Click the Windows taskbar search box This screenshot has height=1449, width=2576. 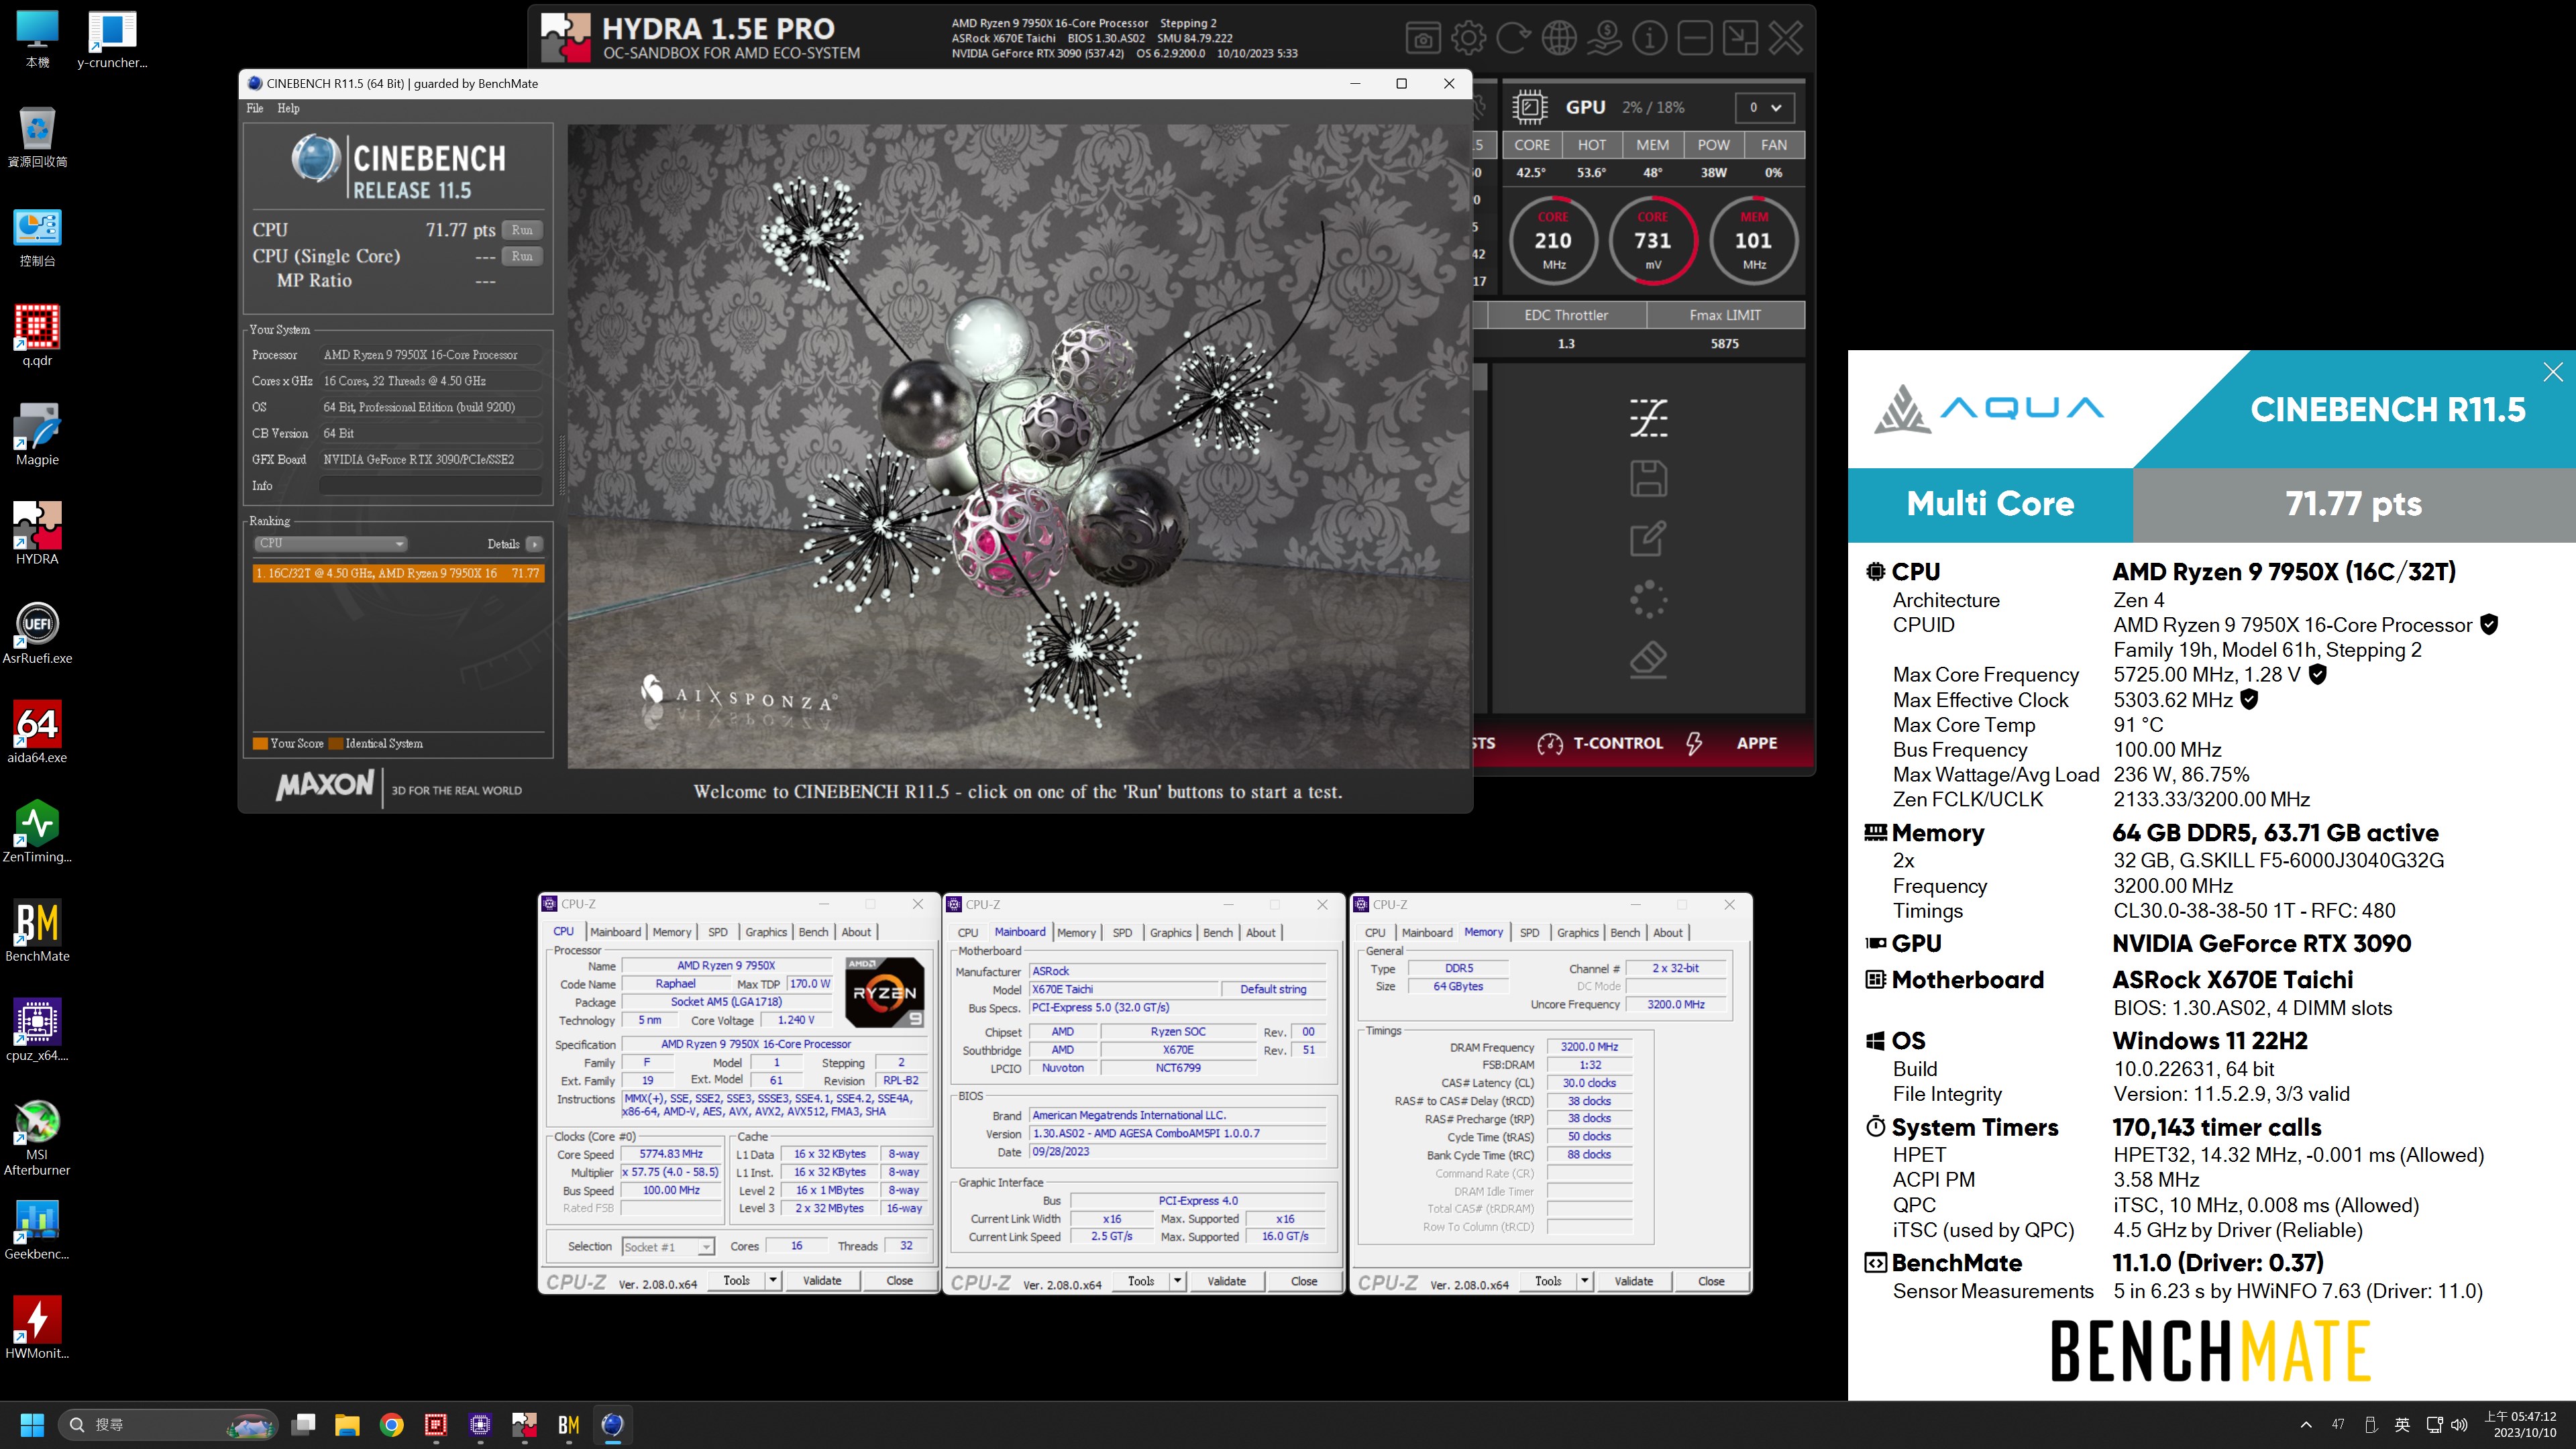click(x=168, y=1424)
